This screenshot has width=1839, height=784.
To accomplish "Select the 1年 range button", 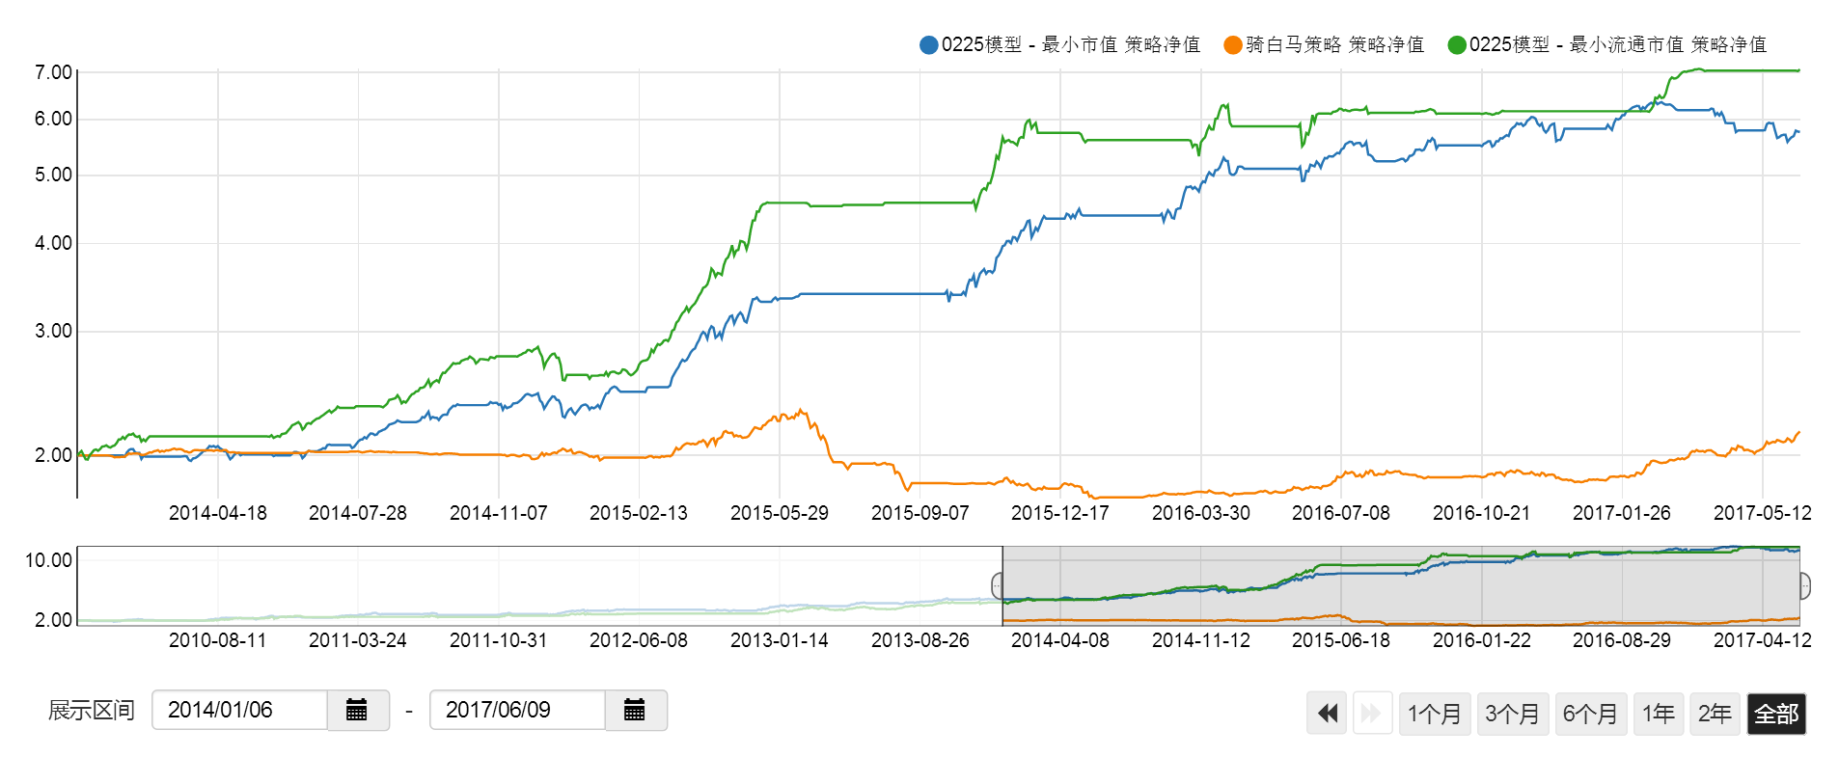I will 1659,714.
